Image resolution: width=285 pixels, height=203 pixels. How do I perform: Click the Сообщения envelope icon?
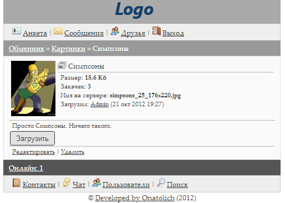[58, 31]
